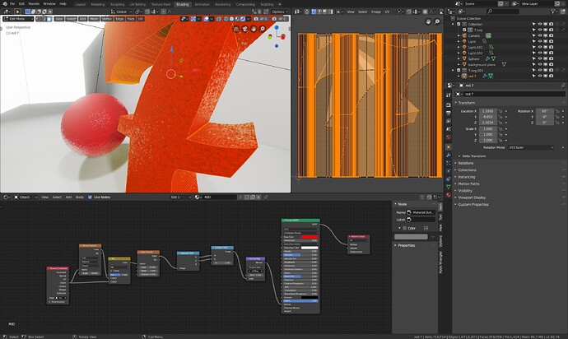Screen dimensions: 568x339
Task: Toggle X-ray in the 3D viewport header
Action: tap(218, 19)
